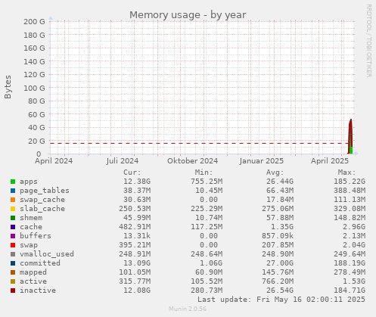The image size is (376, 317).
Task: Click the cache max value 2.96G
Action: [x=354, y=227]
